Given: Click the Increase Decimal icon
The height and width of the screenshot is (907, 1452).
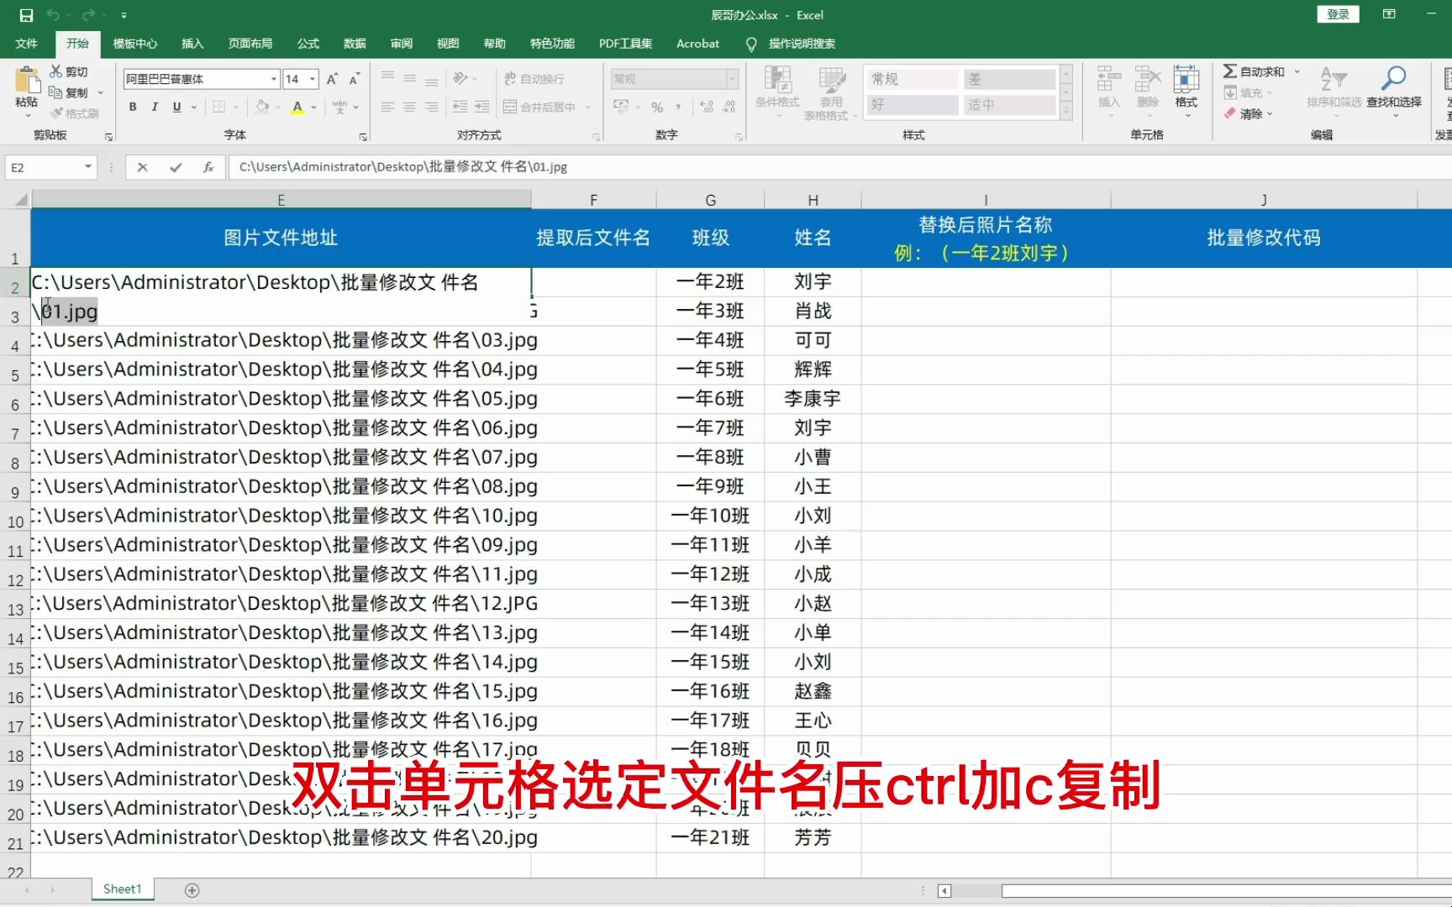Looking at the screenshot, I should click(704, 107).
